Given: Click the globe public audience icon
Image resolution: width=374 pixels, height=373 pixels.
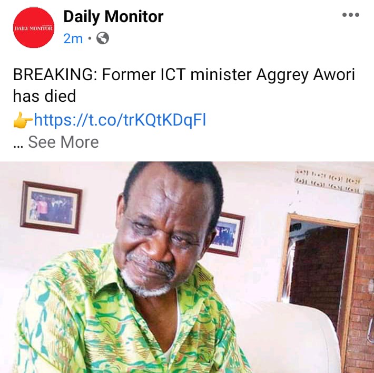Looking at the screenshot, I should pos(103,38).
